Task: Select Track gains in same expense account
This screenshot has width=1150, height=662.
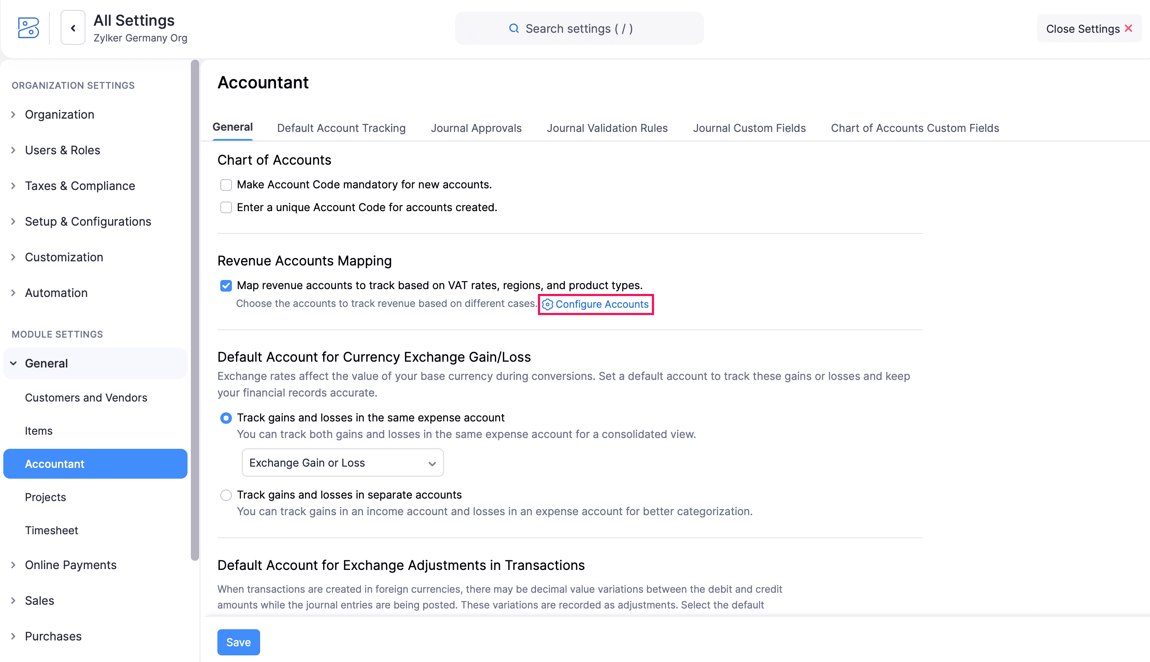Action: (x=226, y=417)
